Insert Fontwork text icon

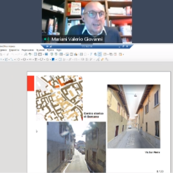(91, 54)
